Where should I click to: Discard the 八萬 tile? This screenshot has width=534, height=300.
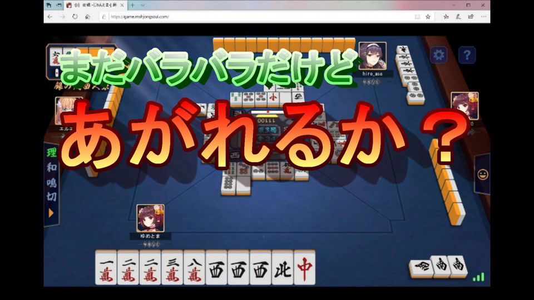click(x=195, y=268)
